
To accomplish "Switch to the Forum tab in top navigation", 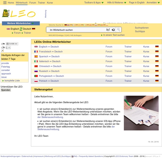I will (x=33, y=3).
